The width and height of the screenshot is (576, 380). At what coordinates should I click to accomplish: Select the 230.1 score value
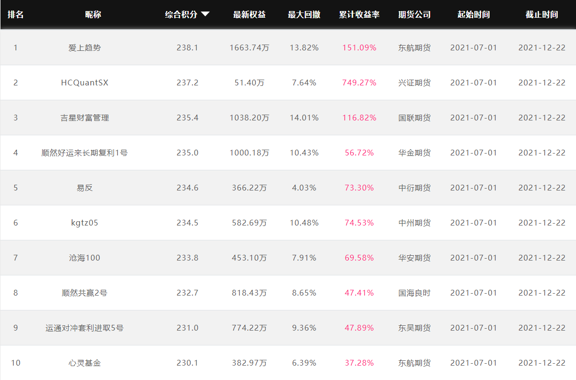[187, 363]
